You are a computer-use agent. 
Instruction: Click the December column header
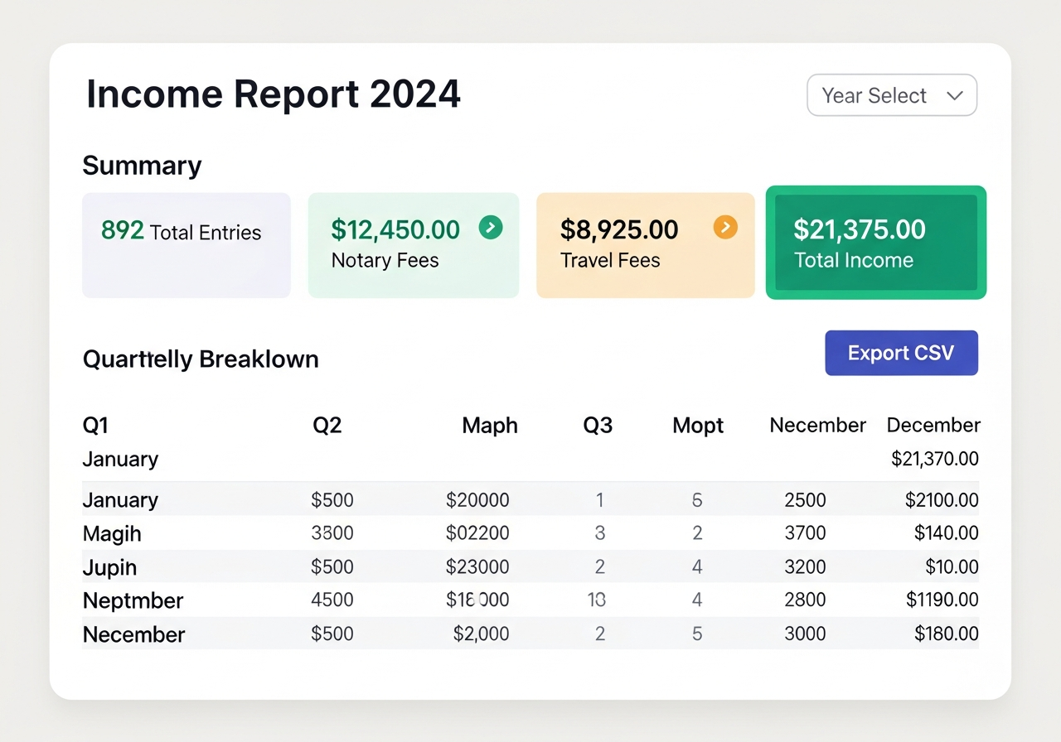(933, 426)
